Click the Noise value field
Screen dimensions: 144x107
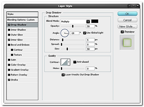pyautogui.click(x=90, y=69)
